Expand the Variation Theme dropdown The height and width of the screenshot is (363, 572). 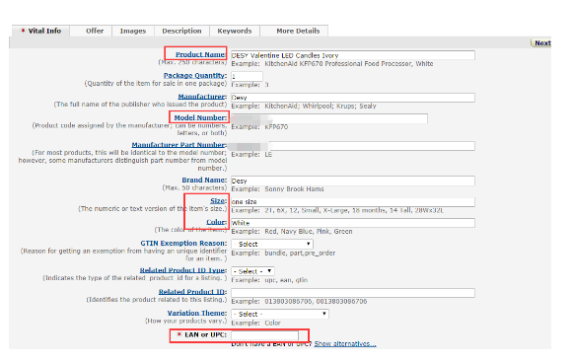pos(280,314)
